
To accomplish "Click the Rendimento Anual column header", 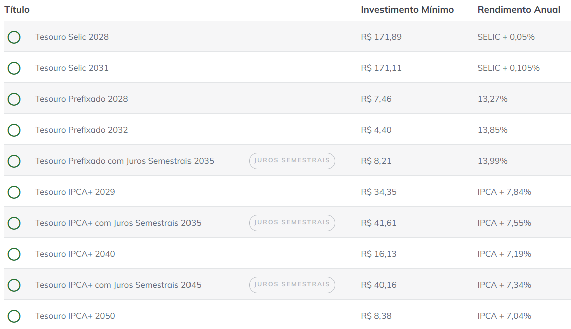I will pos(519,10).
